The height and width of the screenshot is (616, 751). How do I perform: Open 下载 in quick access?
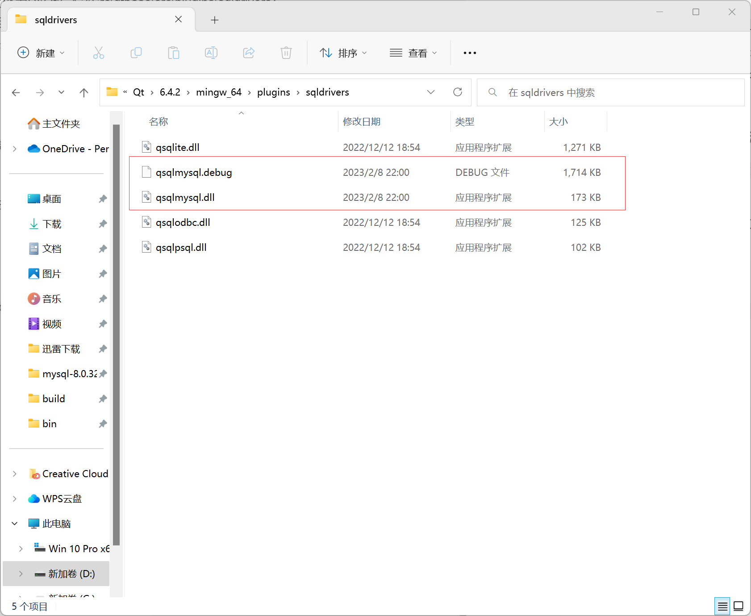point(45,224)
